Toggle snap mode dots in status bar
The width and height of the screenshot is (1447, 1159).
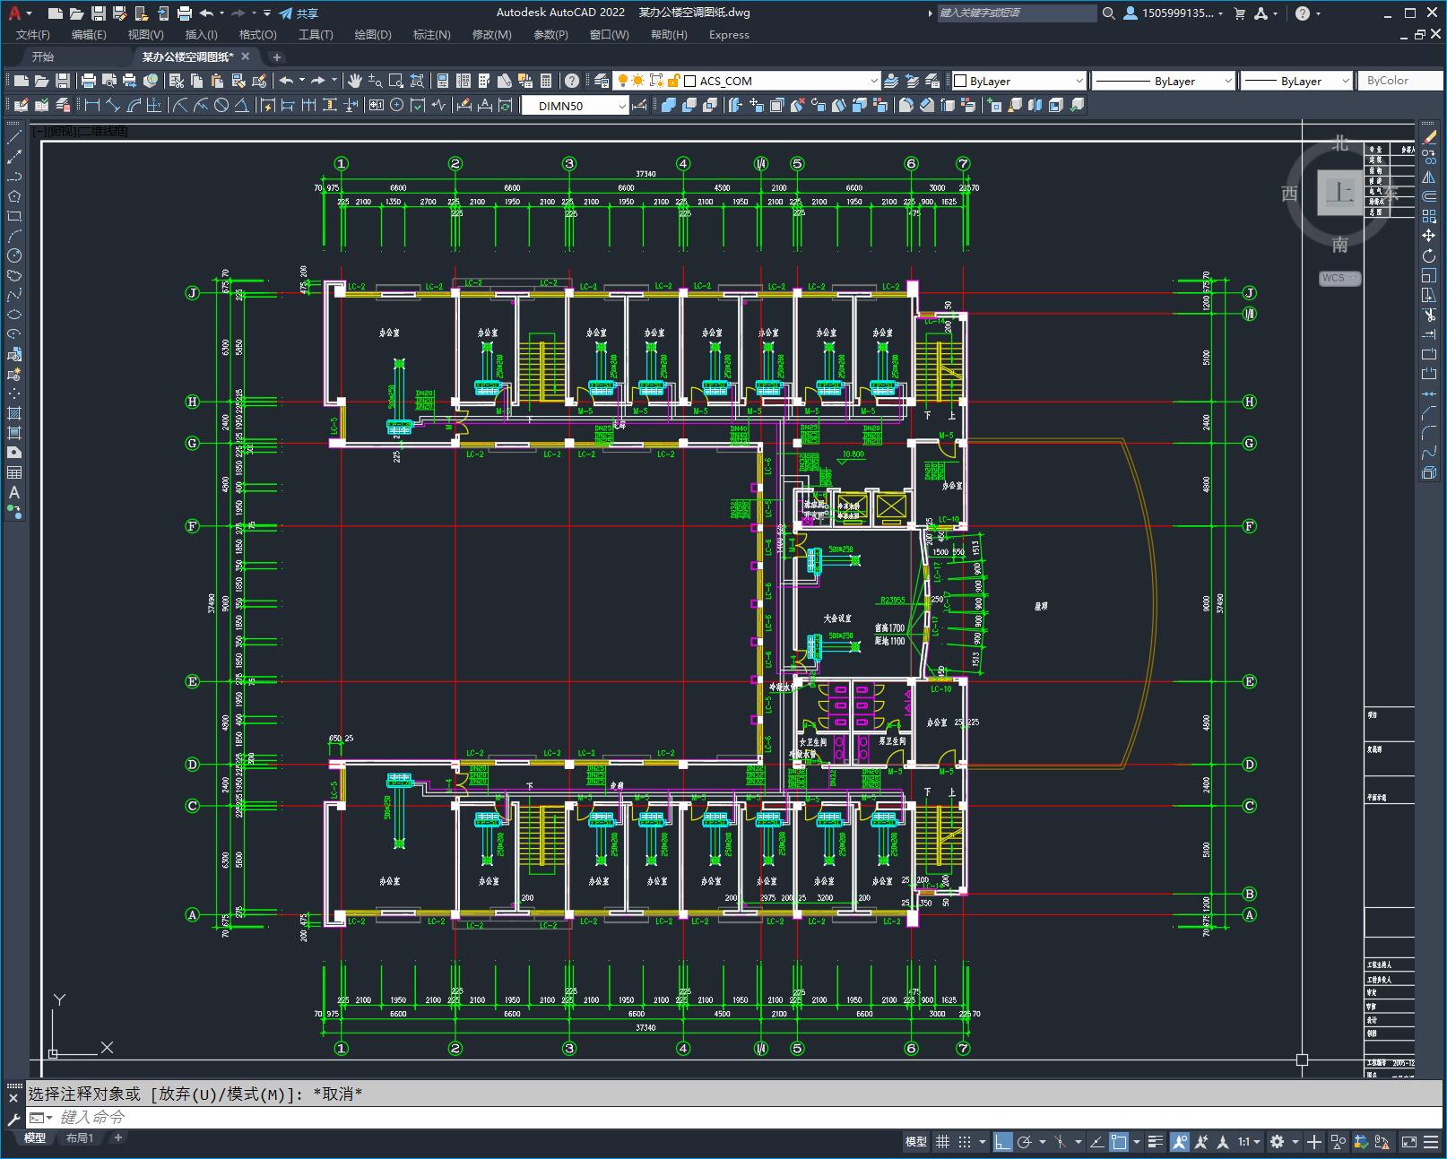(964, 1141)
